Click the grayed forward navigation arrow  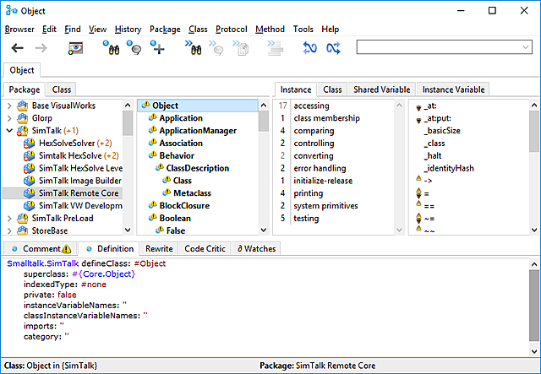pos(41,48)
